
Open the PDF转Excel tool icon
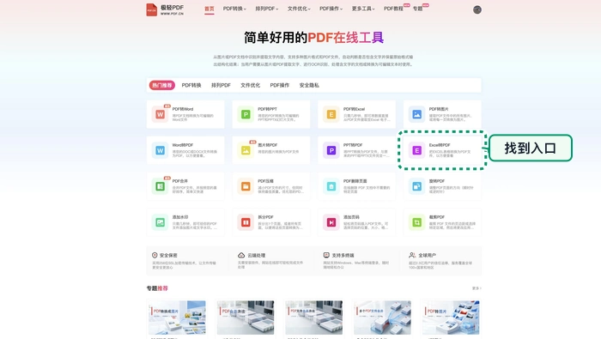point(331,114)
